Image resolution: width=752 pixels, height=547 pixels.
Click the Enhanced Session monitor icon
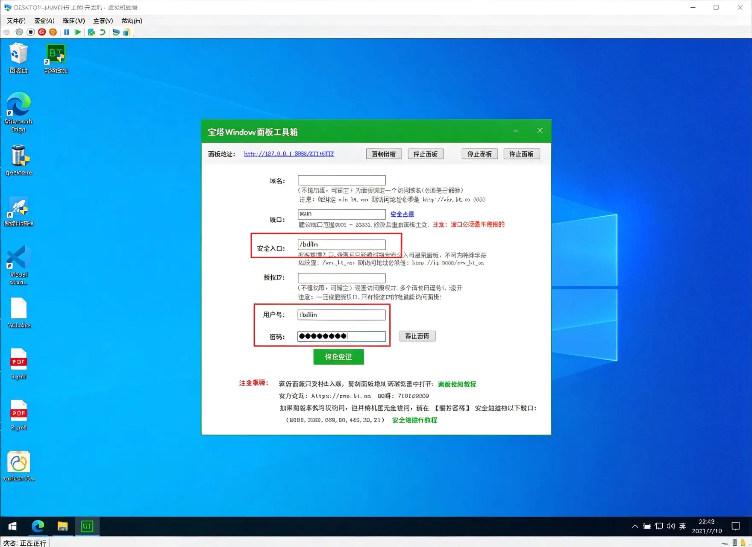(x=116, y=32)
